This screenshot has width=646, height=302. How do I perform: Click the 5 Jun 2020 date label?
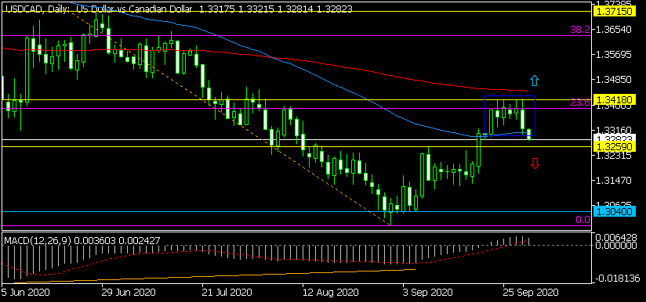(26, 293)
